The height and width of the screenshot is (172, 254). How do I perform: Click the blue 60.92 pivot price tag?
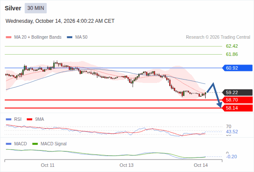[237, 68]
